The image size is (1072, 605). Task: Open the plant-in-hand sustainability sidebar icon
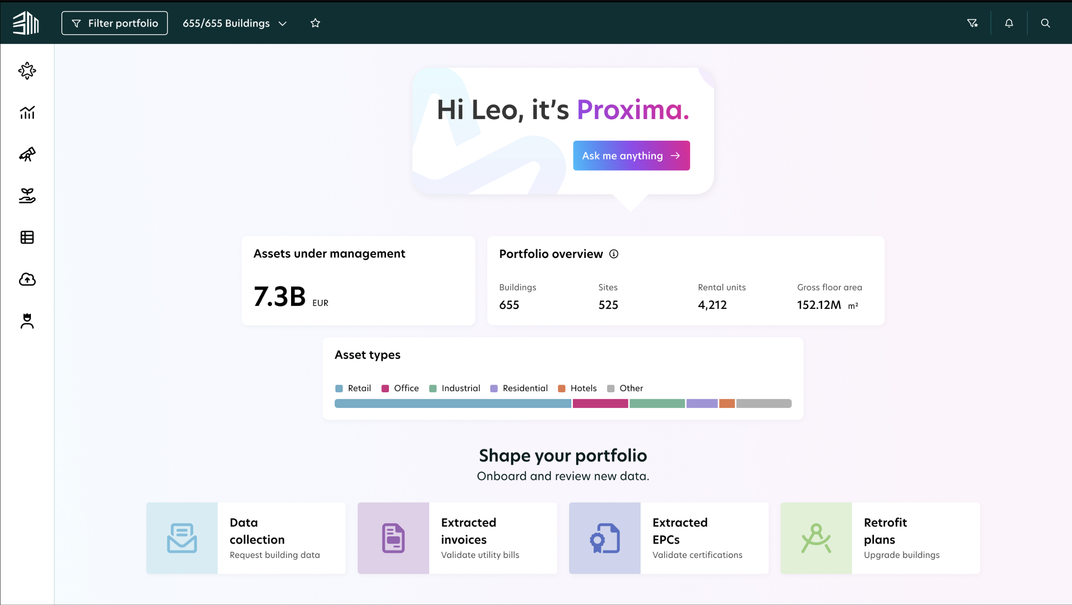pyautogui.click(x=27, y=195)
